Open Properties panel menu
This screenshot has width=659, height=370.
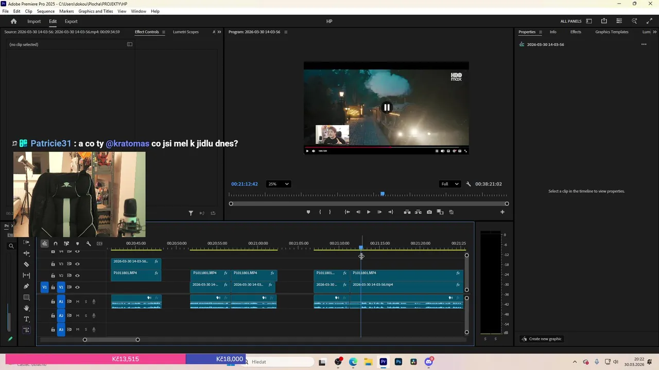[541, 32]
